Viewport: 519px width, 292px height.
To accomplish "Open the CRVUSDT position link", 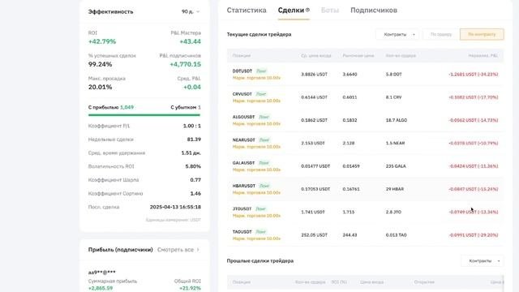I will pos(242,94).
